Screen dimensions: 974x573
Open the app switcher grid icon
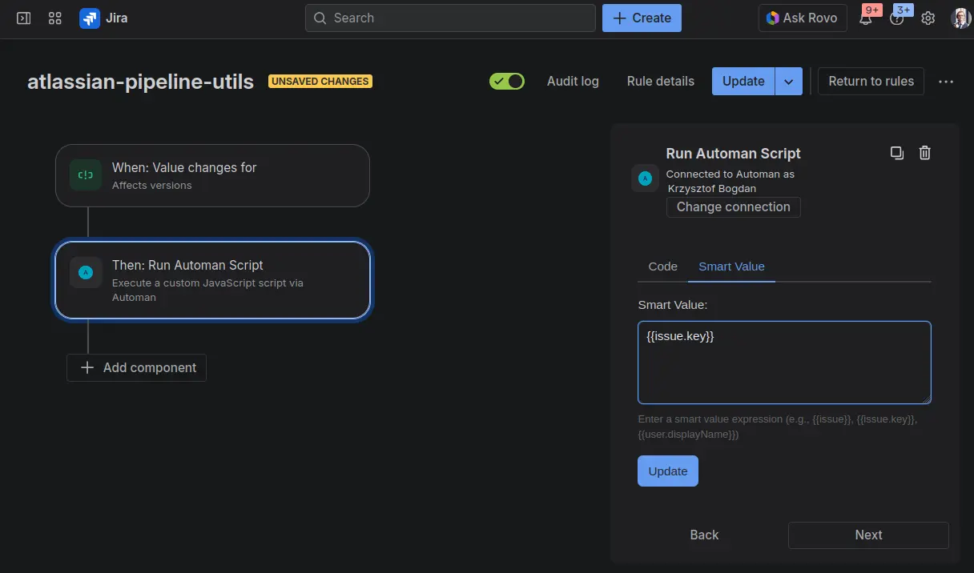point(55,18)
